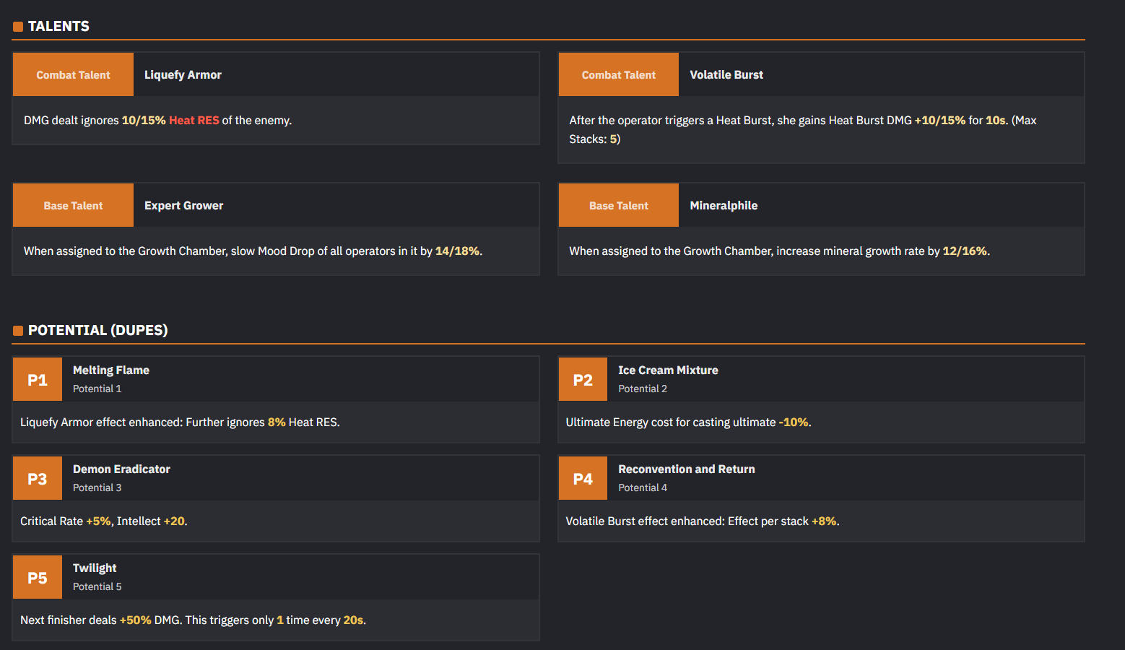Click Combat Talent label for Liquefy Armor
The width and height of the screenshot is (1125, 650).
coord(73,74)
